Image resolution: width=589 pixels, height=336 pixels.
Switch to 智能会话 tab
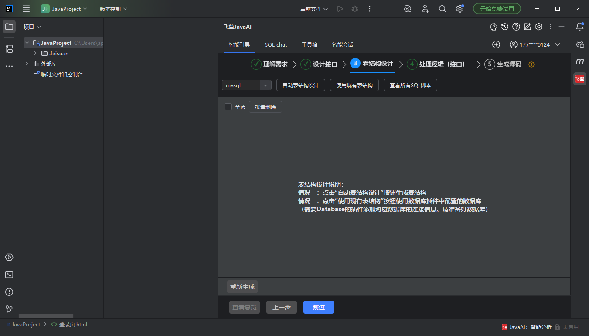pyautogui.click(x=343, y=44)
